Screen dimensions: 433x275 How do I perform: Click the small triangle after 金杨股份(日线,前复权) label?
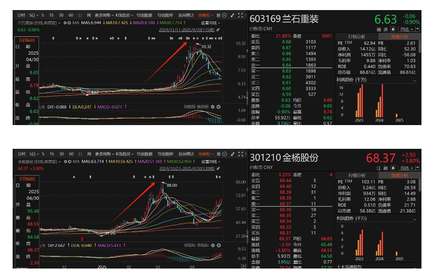click(x=60, y=161)
